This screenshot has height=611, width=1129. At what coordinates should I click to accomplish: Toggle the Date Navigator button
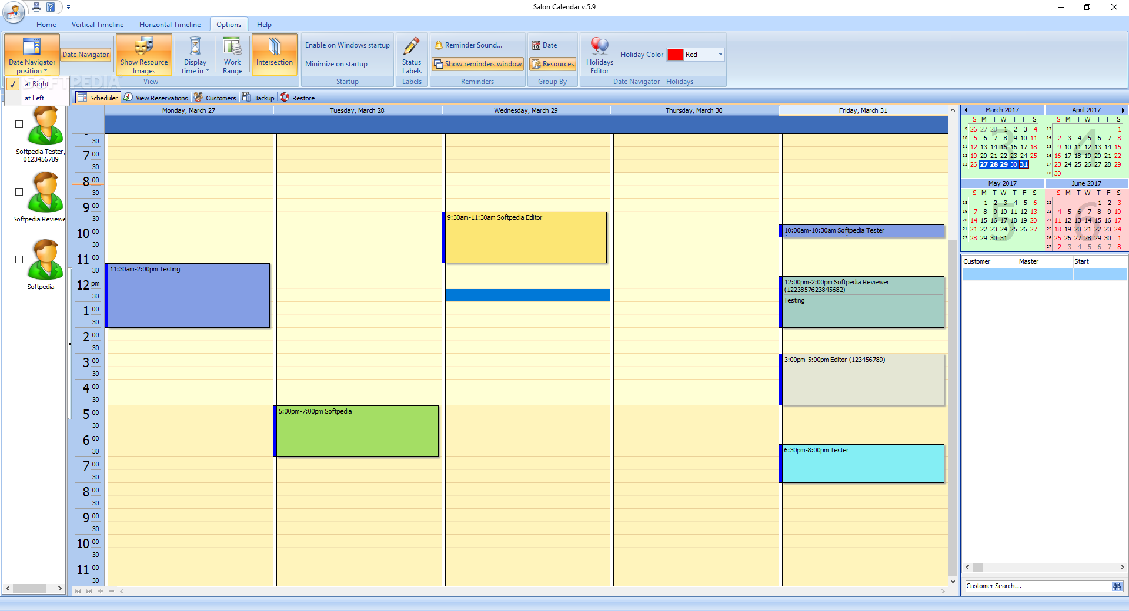[x=86, y=55]
